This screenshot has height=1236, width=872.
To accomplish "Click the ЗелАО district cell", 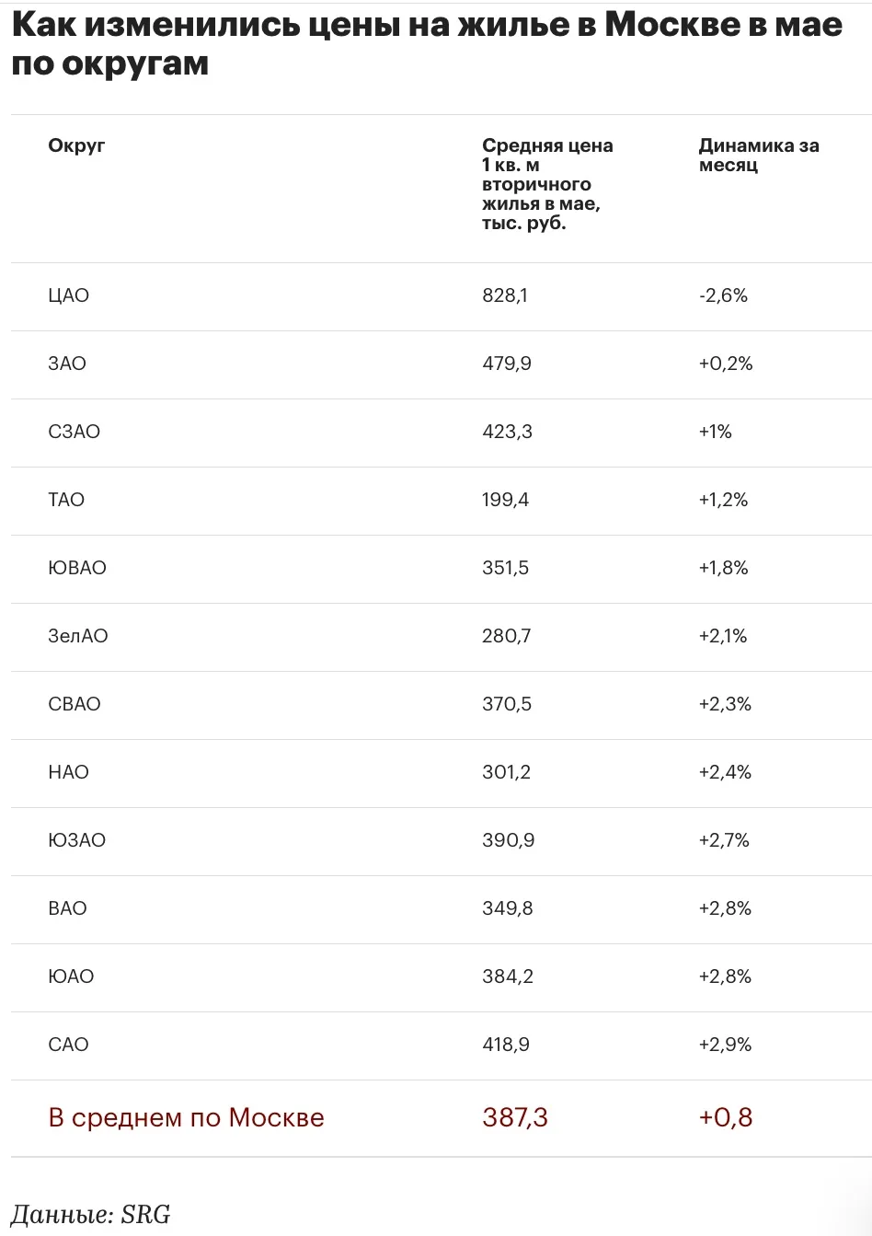I will [x=78, y=636].
